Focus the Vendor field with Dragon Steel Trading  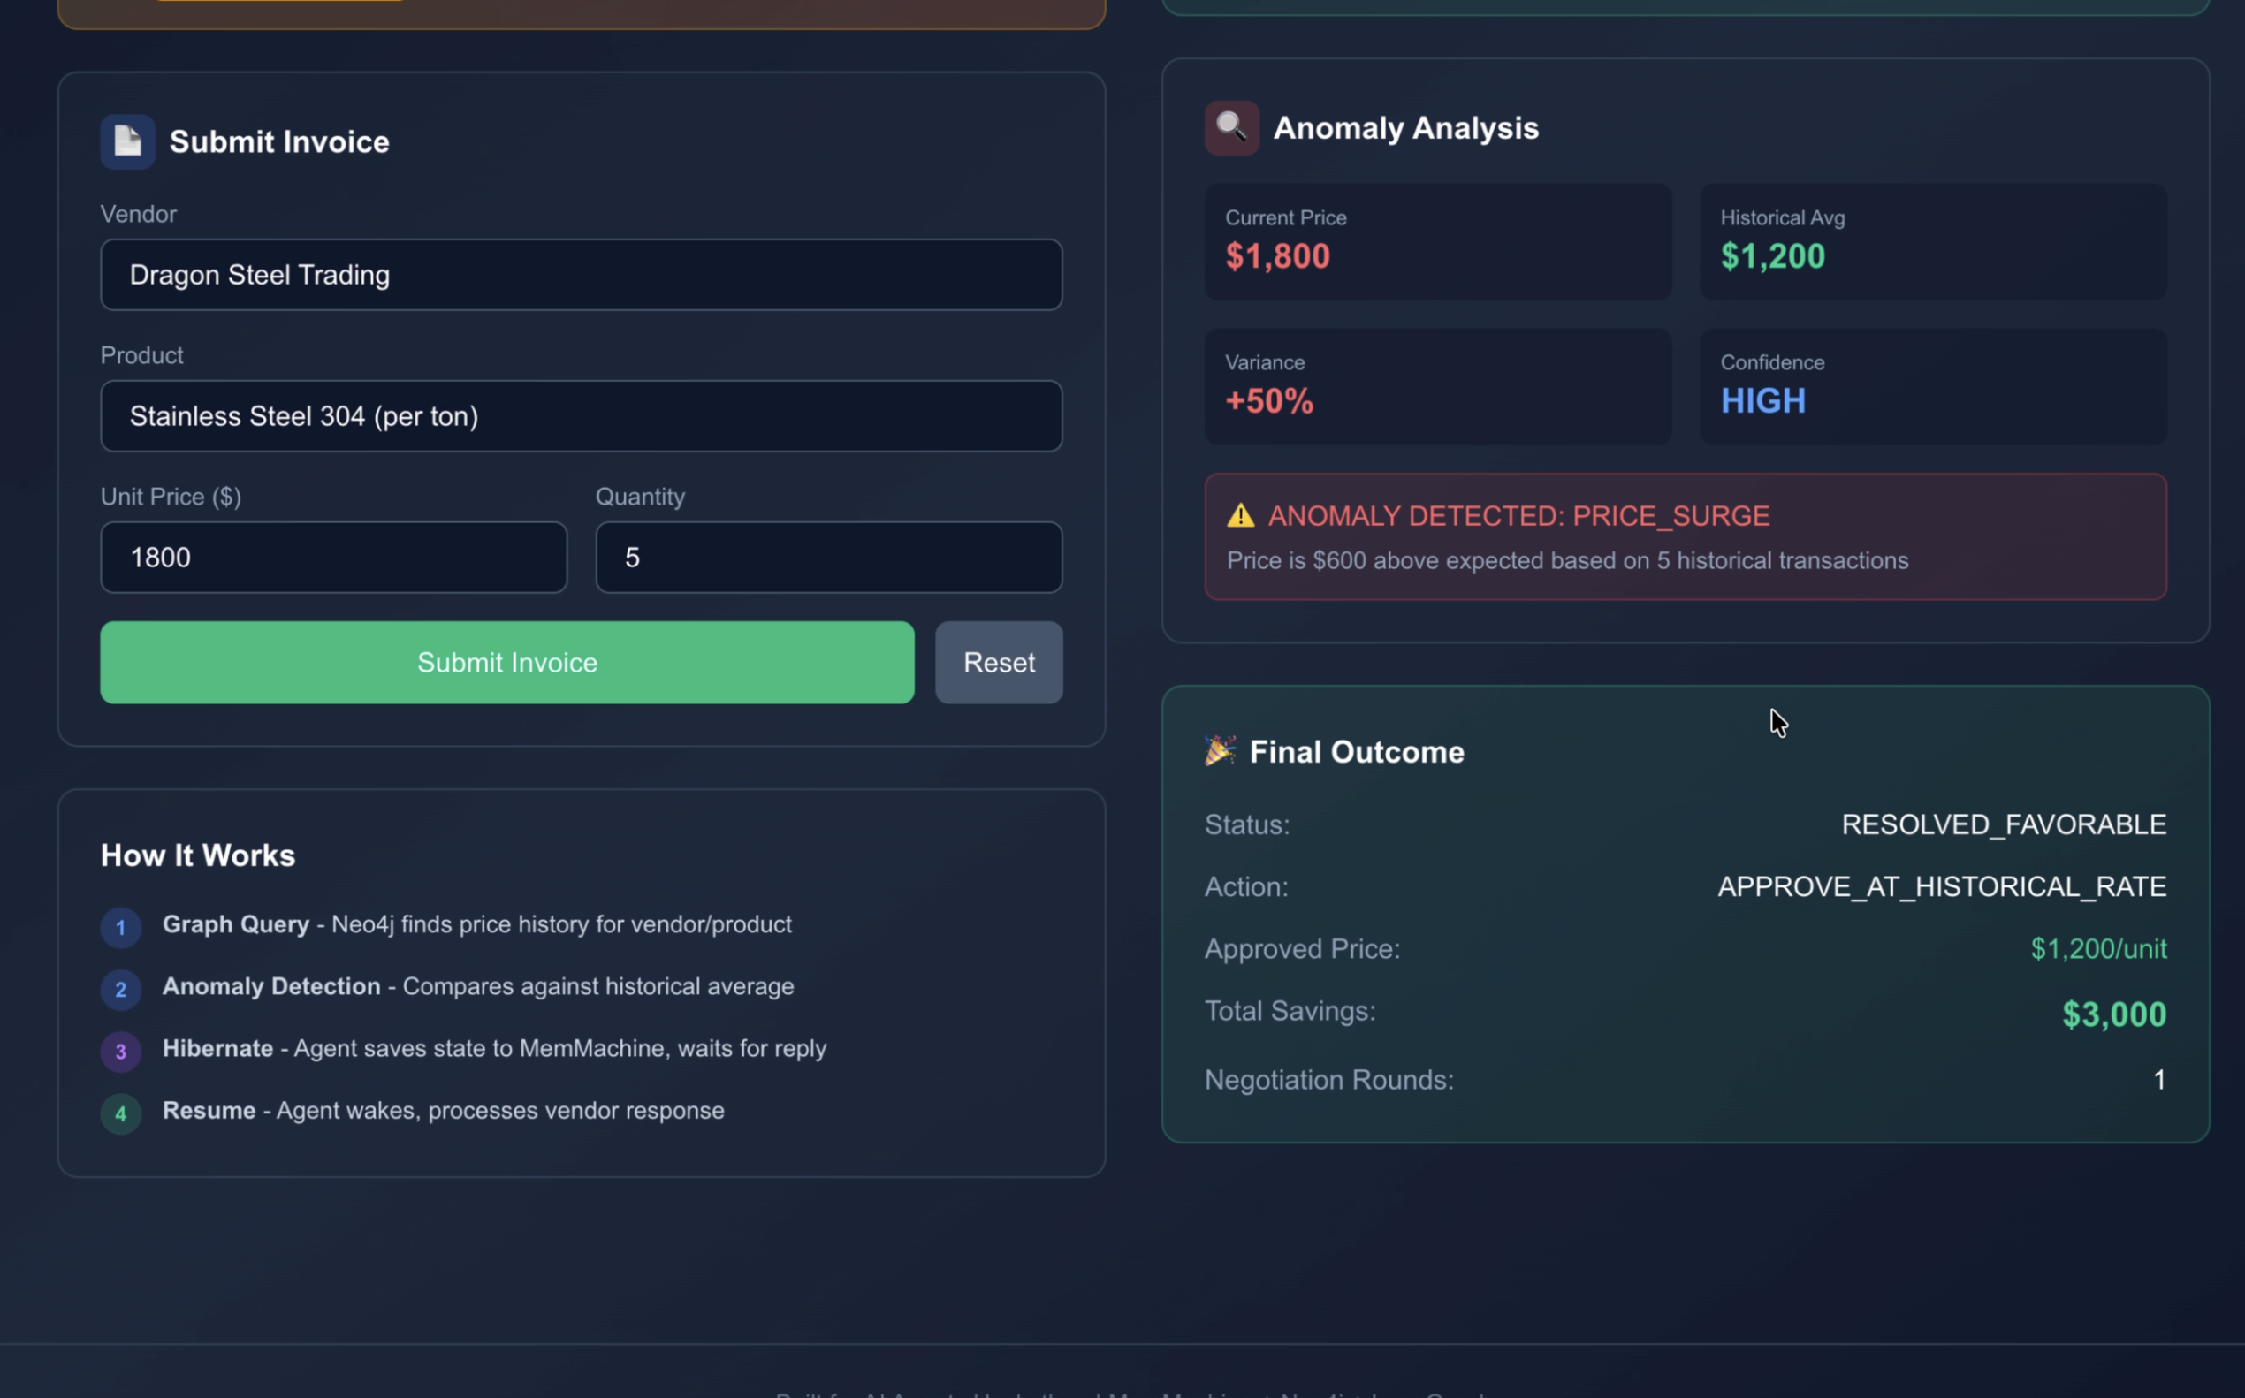581,275
